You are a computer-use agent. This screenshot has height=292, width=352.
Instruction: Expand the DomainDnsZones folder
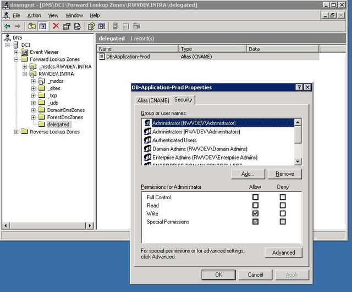coord(33,110)
